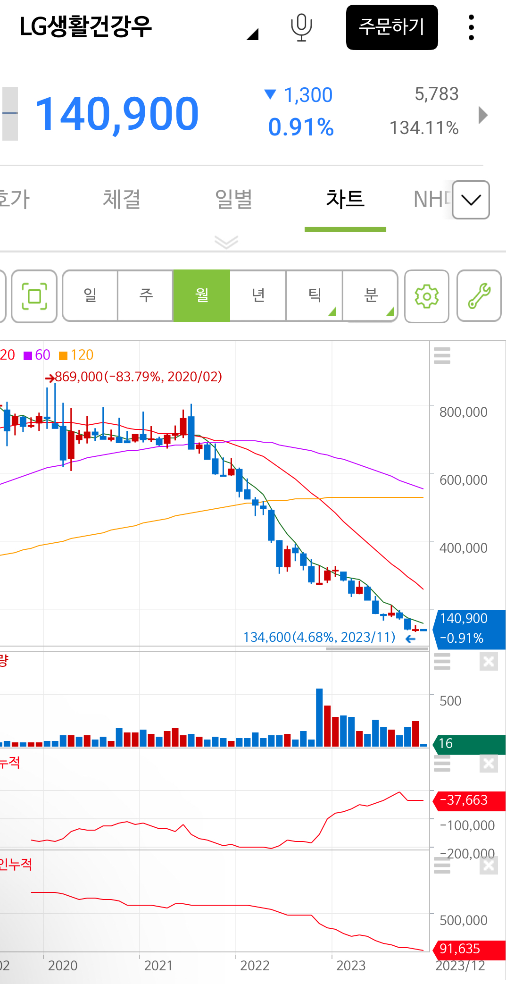
Task: Select the 주 (weekly) chart period
Action: point(146,296)
